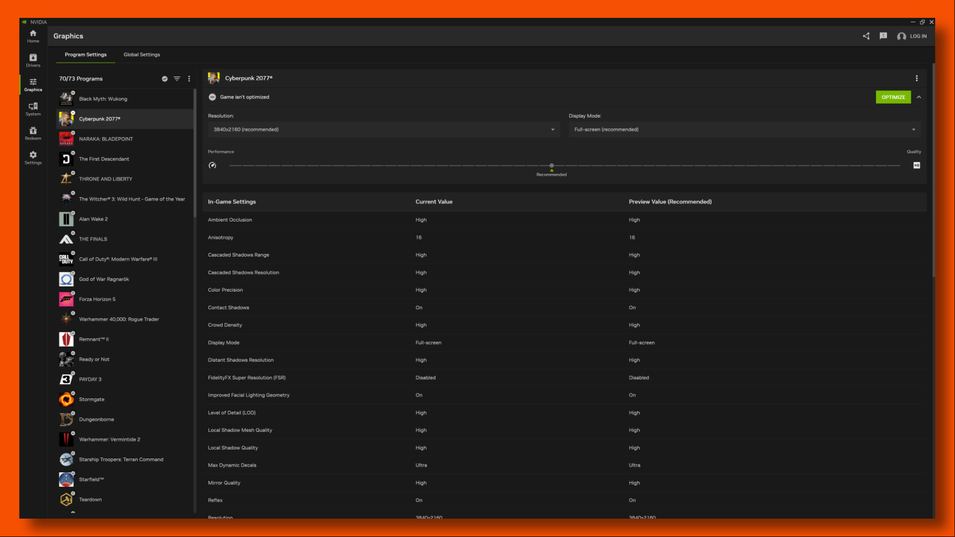Viewport: 955px width, 537px height.
Task: Select Dungeonborne entry
Action: click(x=125, y=419)
